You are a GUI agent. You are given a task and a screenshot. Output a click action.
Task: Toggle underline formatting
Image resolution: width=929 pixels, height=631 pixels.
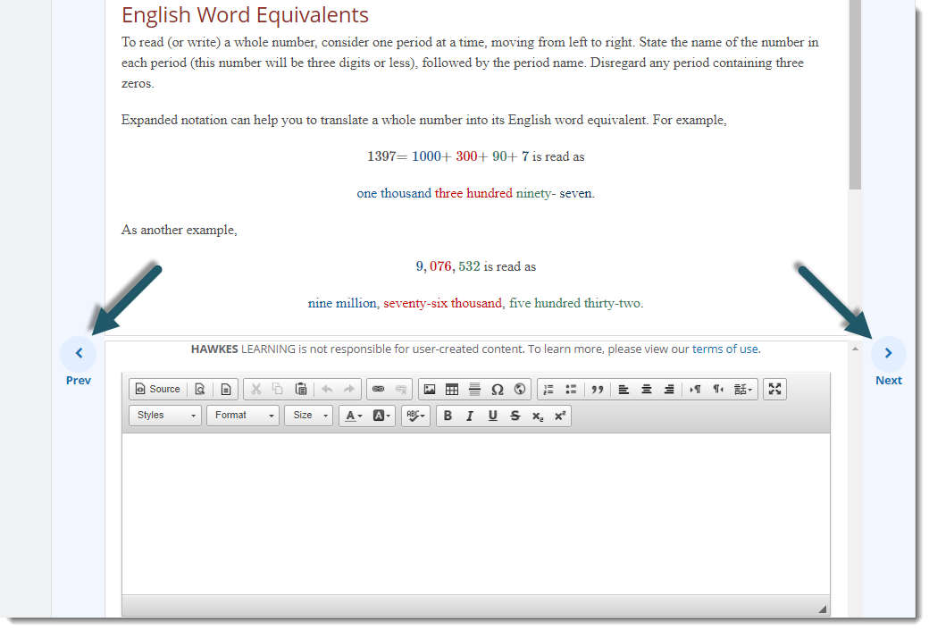(492, 416)
